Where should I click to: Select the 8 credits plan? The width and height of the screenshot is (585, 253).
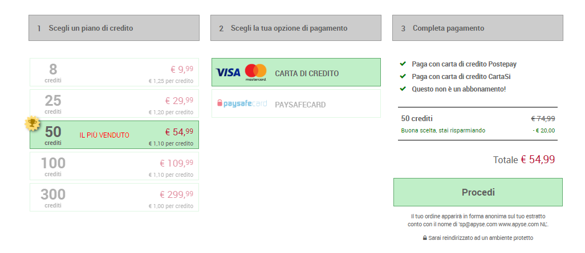coord(114,72)
